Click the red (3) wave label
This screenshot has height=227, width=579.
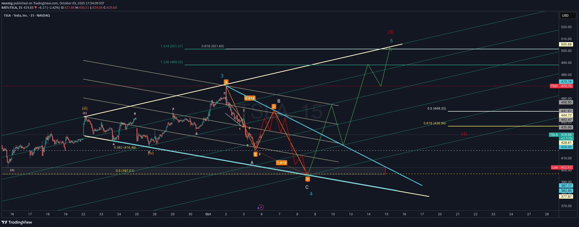point(391,32)
